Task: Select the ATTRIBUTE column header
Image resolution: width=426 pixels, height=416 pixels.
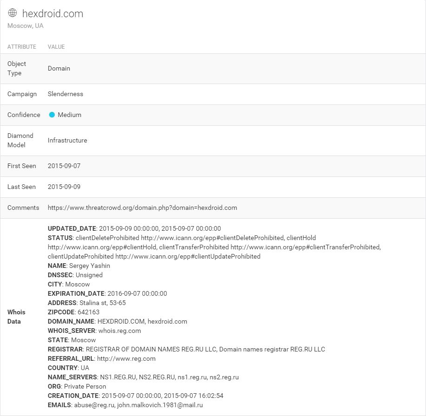Action: click(22, 47)
